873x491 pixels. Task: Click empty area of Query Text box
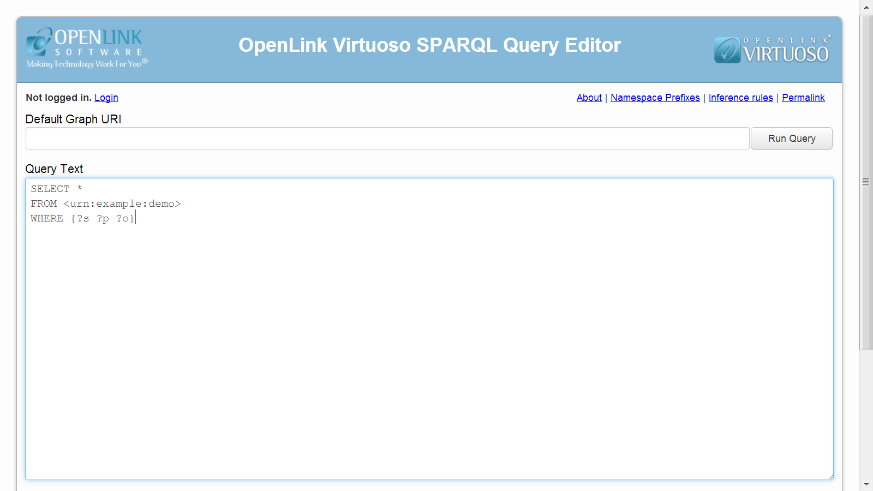click(x=429, y=349)
